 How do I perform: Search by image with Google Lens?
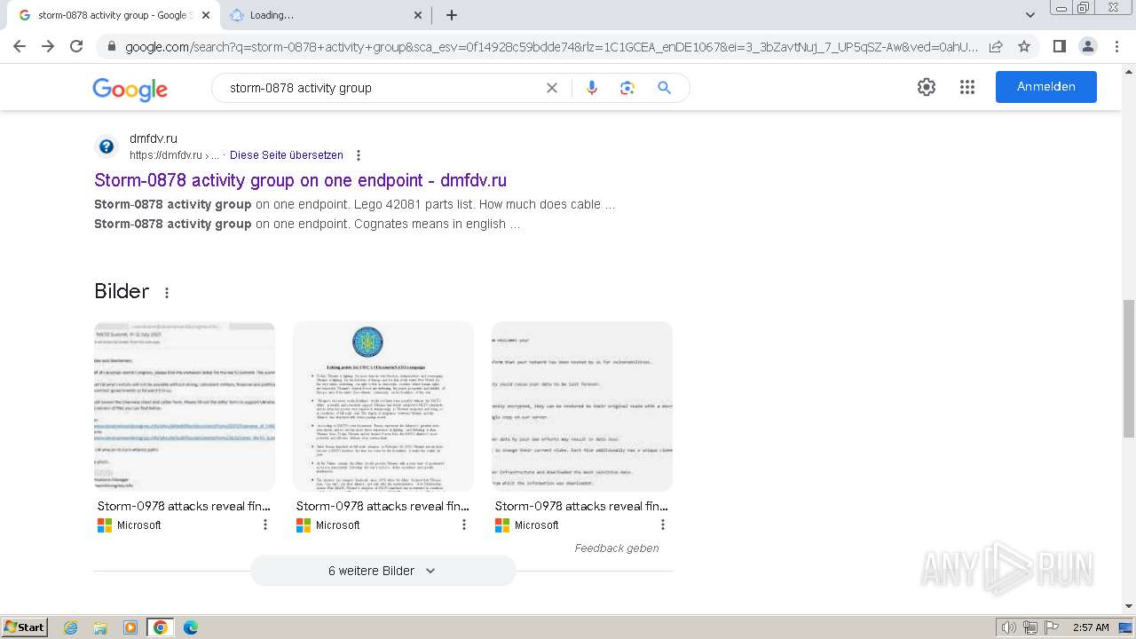[627, 88]
